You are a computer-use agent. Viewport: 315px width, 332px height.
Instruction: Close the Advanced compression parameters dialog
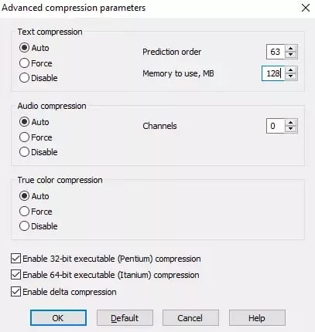pos(306,8)
